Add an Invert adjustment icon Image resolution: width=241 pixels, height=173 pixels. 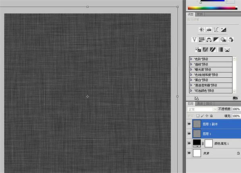198,49
